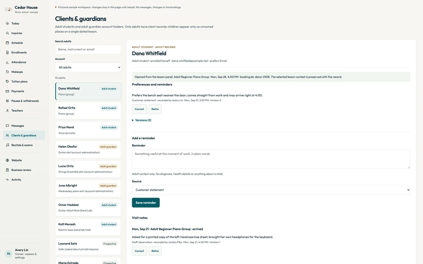Click the AL user avatar
Image resolution: width=423 pixels, height=264 pixels.
(9, 253)
